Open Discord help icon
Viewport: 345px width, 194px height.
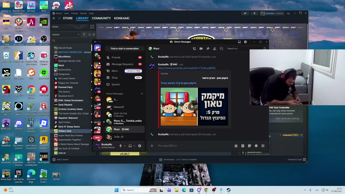(245, 42)
